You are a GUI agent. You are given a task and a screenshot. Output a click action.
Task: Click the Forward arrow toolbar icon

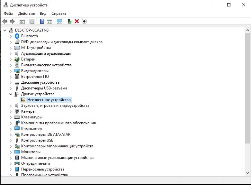point(12,21)
